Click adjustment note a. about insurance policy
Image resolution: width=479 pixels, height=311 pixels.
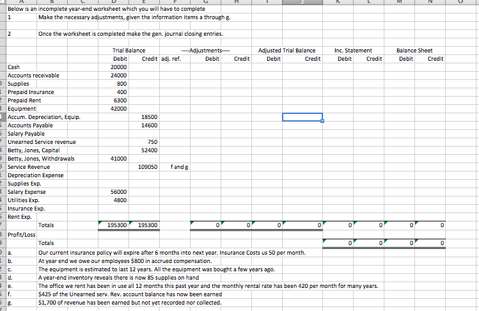coord(171,253)
